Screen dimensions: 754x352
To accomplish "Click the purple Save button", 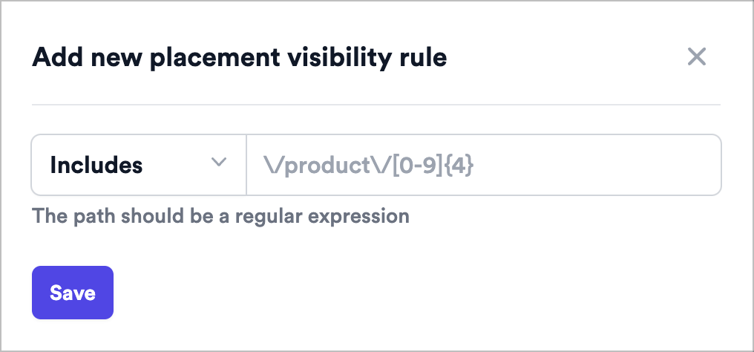I will pyautogui.click(x=73, y=293).
